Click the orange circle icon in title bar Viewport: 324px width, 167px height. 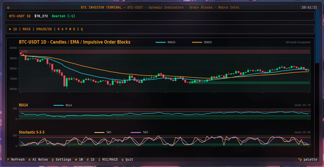8,8
